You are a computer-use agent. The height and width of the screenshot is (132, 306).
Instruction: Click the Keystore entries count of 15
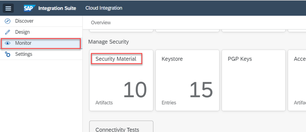tap(201, 90)
